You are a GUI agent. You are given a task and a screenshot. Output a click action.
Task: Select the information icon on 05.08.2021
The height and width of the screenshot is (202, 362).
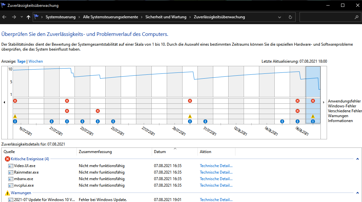(x=282, y=121)
